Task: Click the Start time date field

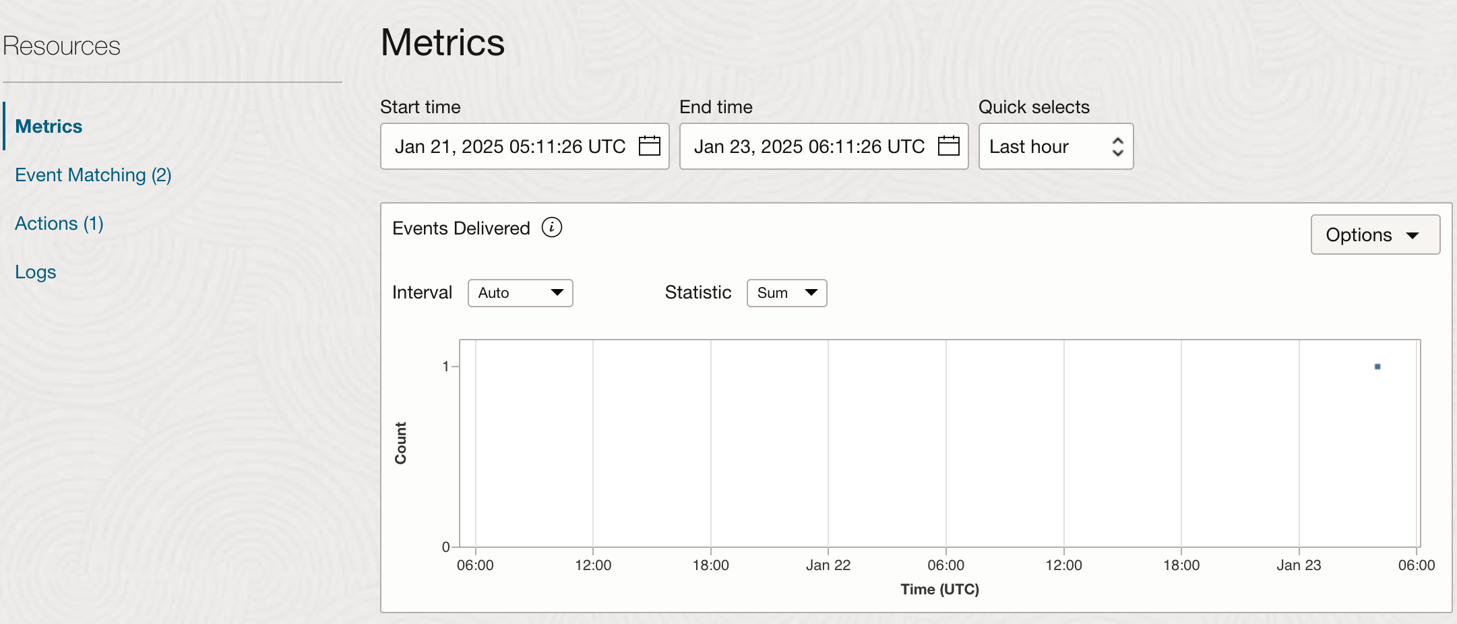Action: pos(509,147)
